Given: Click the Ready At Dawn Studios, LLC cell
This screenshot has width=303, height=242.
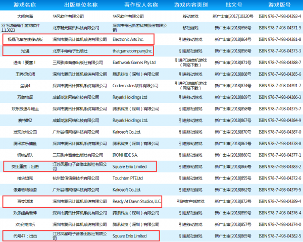Looking at the screenshot, I should click(137, 202).
